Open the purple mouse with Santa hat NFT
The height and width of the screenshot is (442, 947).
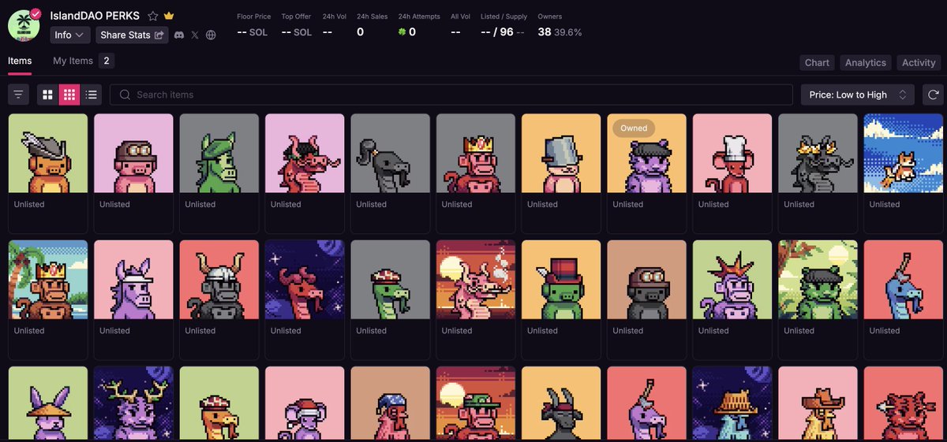pyautogui.click(x=305, y=404)
